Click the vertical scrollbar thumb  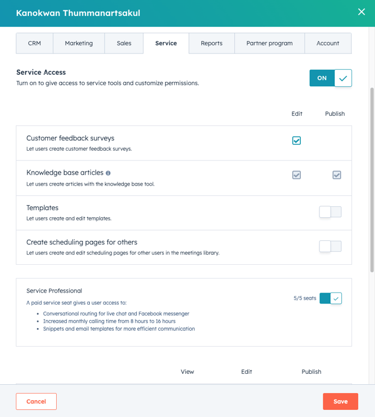372,180
